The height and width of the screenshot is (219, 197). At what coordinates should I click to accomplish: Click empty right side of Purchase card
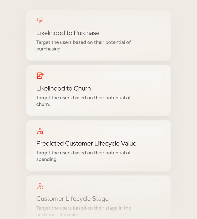pyautogui.click(x=153, y=36)
